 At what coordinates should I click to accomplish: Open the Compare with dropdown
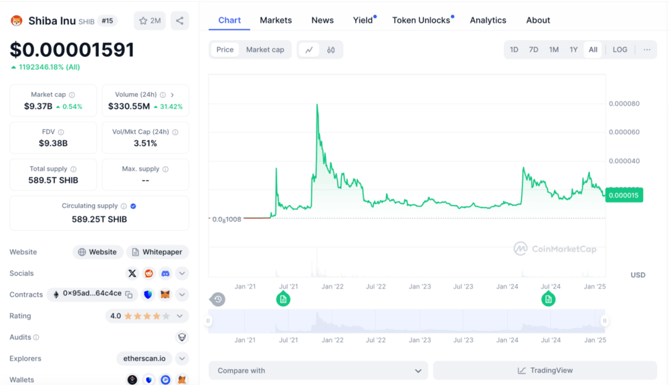(x=318, y=370)
